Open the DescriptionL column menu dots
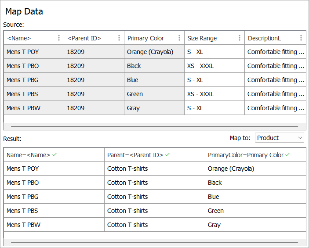This screenshot has height=248, width=309. [301, 38]
